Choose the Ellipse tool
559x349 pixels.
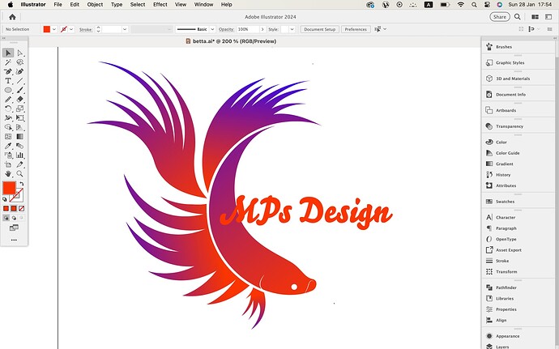coord(8,90)
